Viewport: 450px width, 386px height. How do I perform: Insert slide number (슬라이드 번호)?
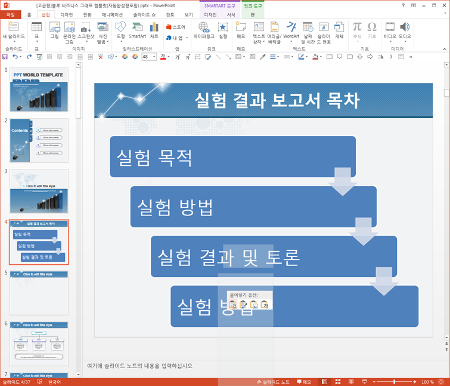point(324,32)
